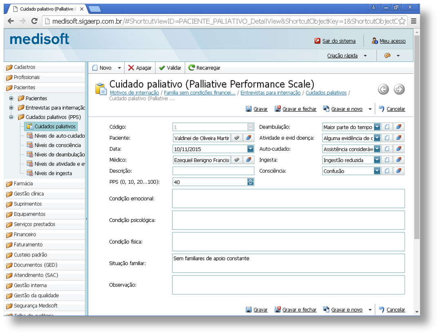440x336 pixels.
Task: Open Entrevistas para internação breadcrumb link
Action: [270, 93]
